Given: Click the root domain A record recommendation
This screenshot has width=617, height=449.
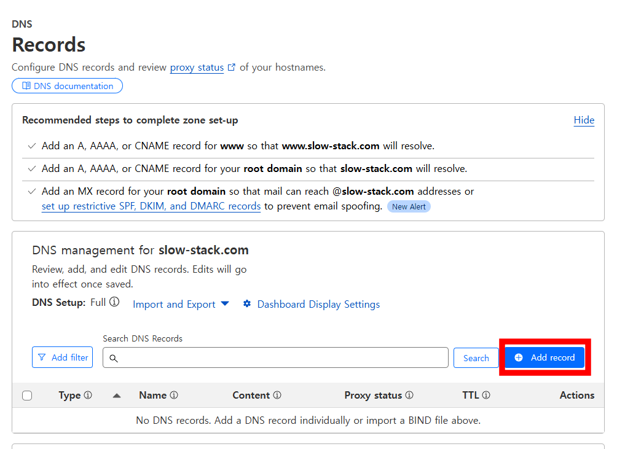Looking at the screenshot, I should tap(308, 169).
